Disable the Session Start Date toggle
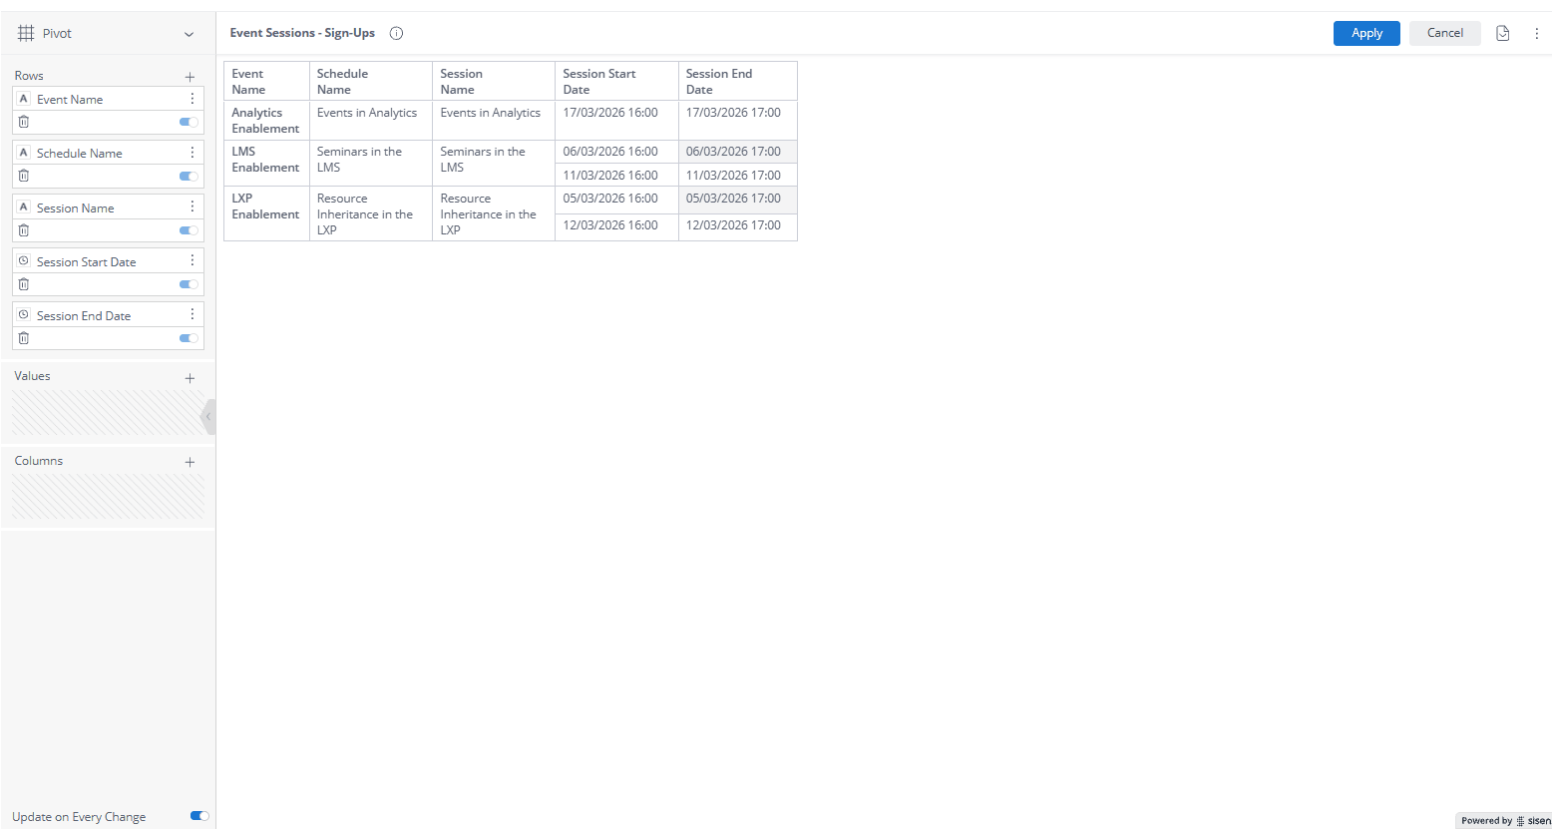 188,284
